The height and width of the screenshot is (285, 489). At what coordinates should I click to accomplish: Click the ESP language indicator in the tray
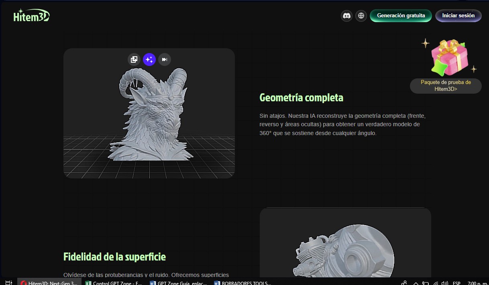[456, 283]
